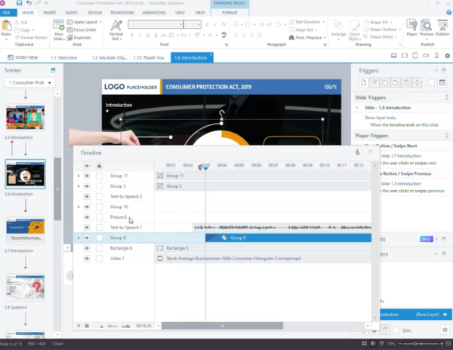453x350 pixels.
Task: Open the scene selector dropdown
Action: point(29,83)
